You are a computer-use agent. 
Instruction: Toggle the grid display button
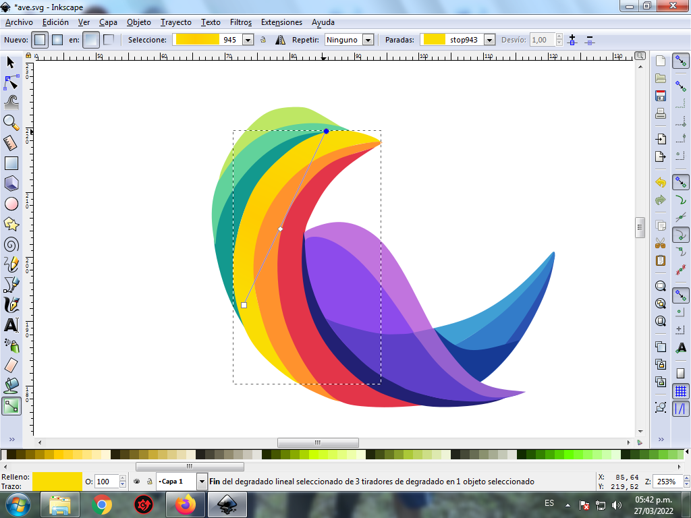681,391
